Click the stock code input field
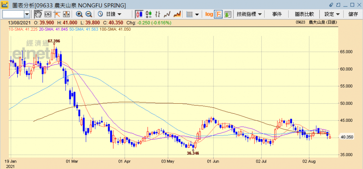363x169 pixels. coord(13,14)
